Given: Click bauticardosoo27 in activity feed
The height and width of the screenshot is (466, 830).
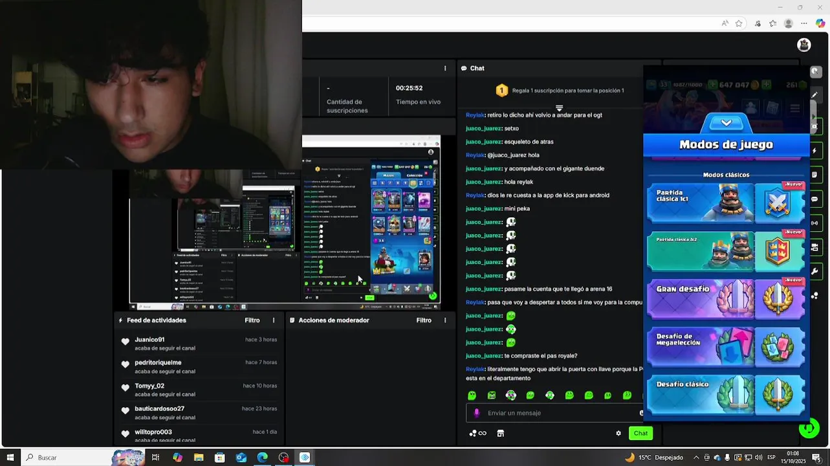Looking at the screenshot, I should [x=159, y=409].
